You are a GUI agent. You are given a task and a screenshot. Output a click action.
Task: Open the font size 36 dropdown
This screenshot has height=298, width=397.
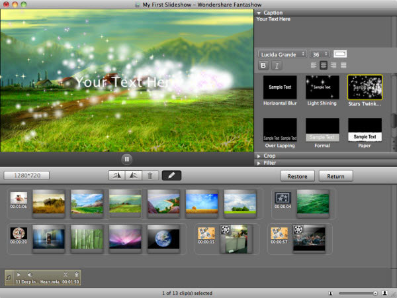pyautogui.click(x=320, y=54)
